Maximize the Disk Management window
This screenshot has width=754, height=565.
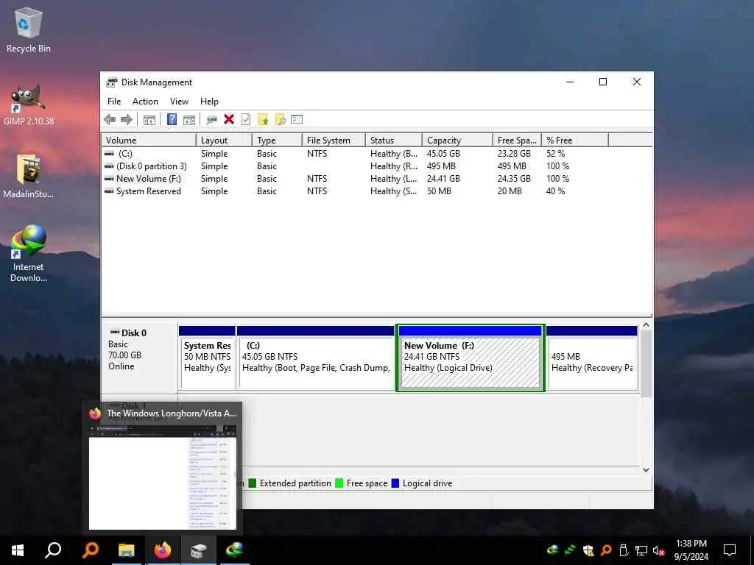[x=603, y=82]
